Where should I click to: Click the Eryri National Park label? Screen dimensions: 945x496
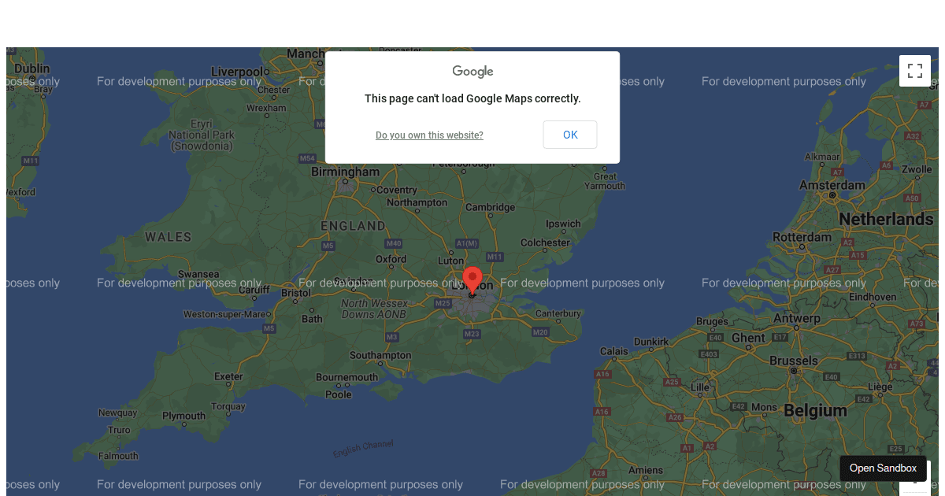click(202, 135)
